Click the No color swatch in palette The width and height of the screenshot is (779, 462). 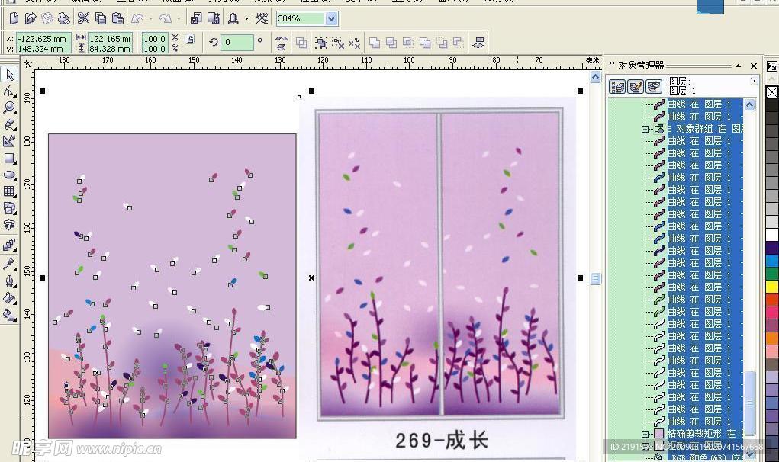click(x=772, y=92)
